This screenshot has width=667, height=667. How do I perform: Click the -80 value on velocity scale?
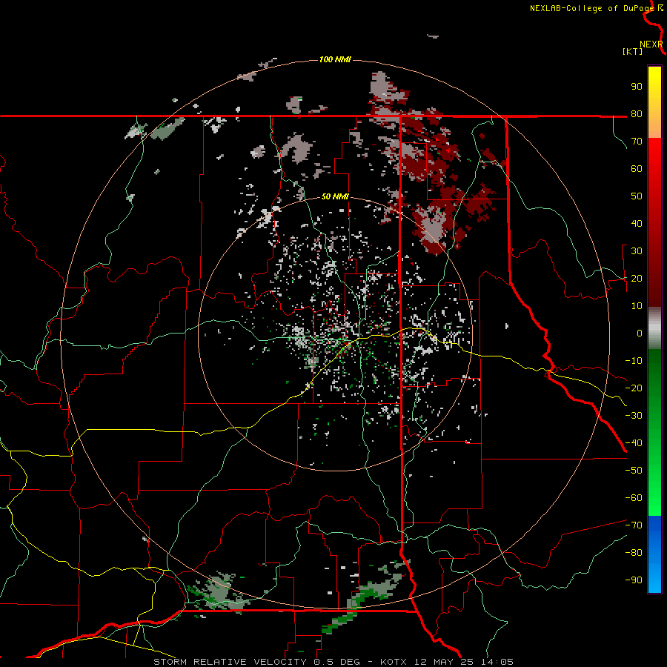point(634,553)
